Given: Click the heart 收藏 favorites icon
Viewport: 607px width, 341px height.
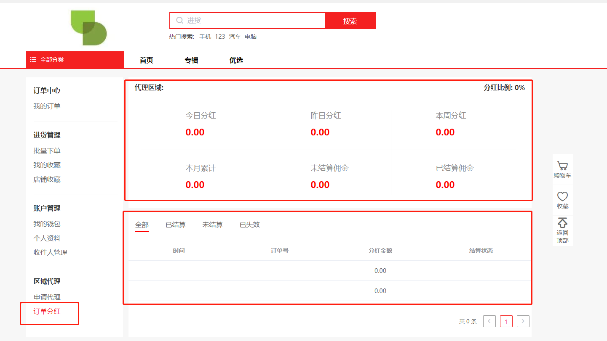Looking at the screenshot, I should click(562, 196).
